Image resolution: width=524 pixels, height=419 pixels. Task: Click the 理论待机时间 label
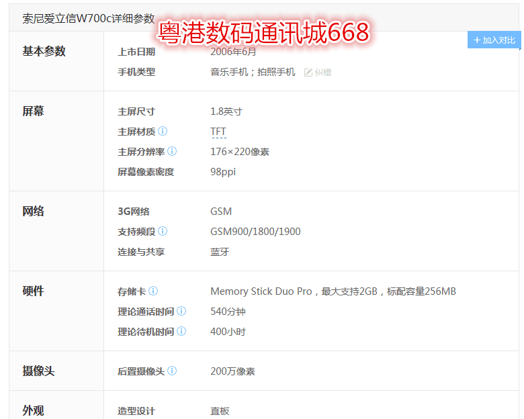click(146, 332)
